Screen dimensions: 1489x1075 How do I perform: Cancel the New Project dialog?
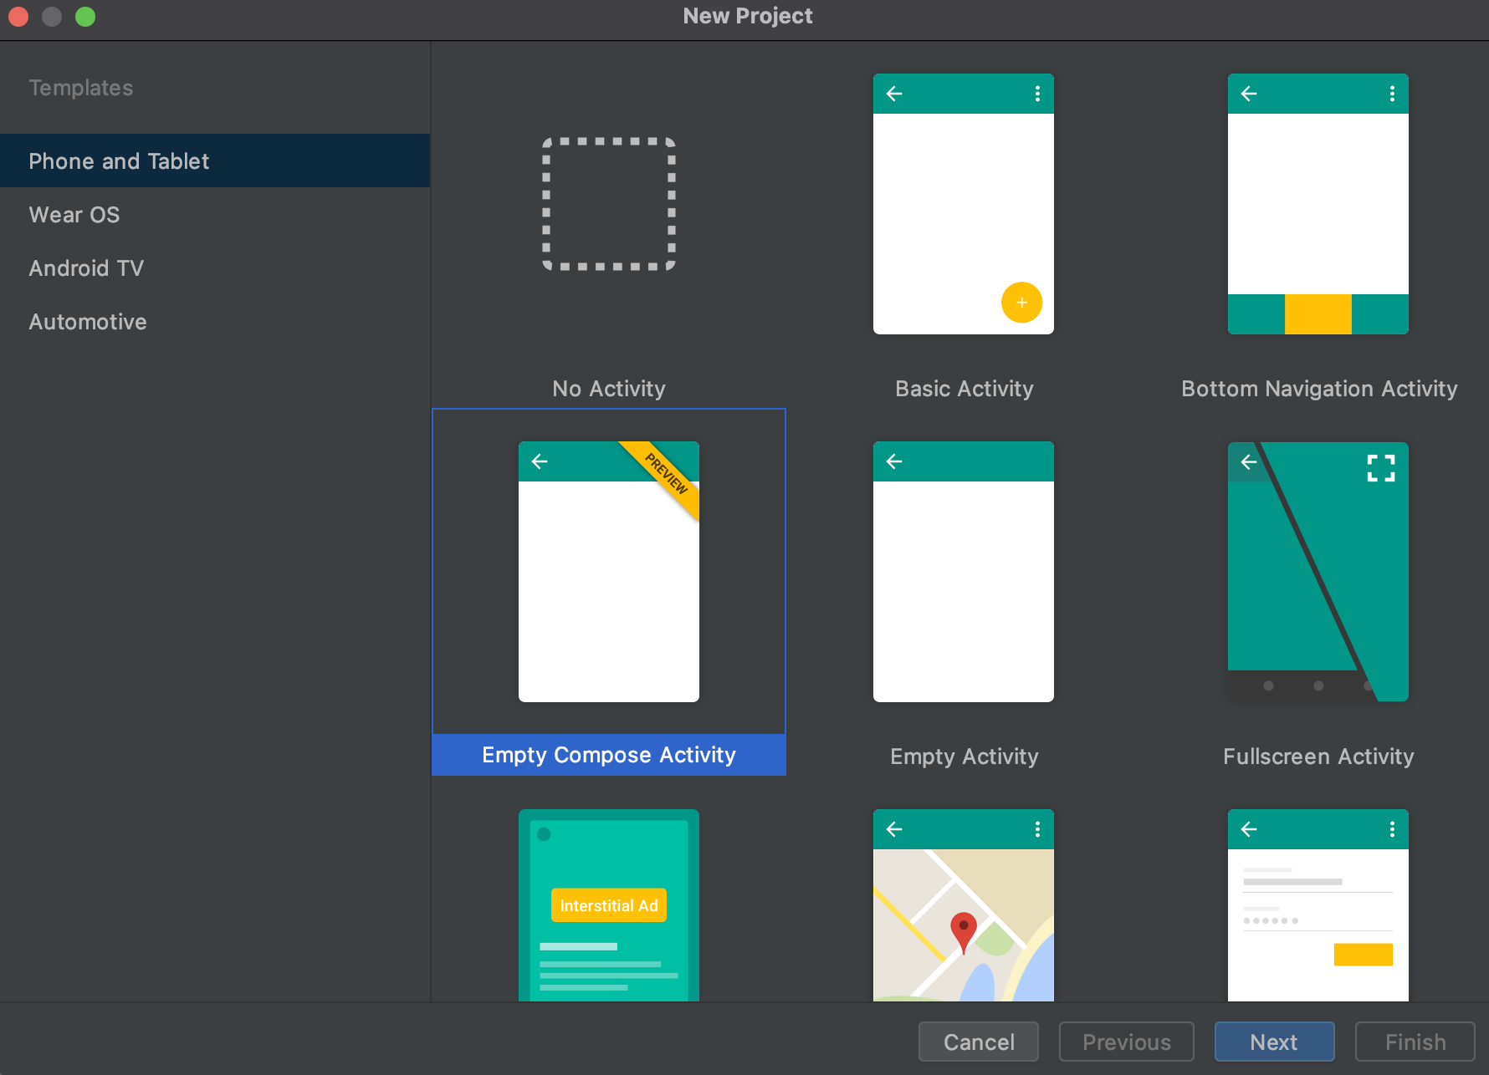[979, 1042]
